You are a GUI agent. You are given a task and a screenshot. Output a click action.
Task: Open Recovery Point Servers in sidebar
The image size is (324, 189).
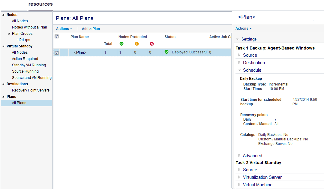pos(31,90)
